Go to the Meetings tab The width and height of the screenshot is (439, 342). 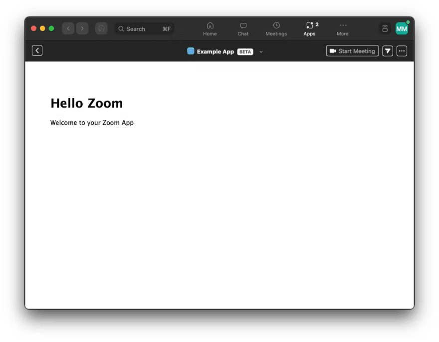click(x=276, y=29)
